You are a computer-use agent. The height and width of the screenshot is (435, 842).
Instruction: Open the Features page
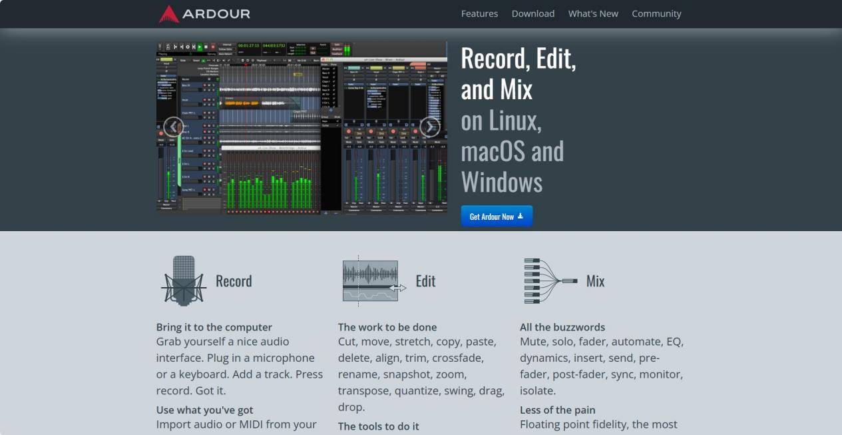point(479,13)
